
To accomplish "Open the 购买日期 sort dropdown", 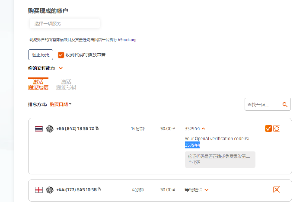I will (x=61, y=104).
